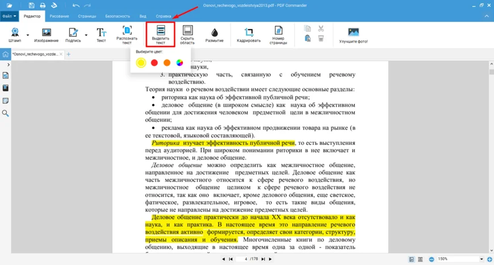Jump to the first page

[231, 259]
